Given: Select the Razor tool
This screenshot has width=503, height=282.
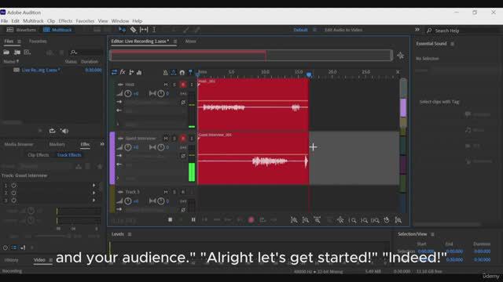Looking at the screenshot, I should 133,30.
